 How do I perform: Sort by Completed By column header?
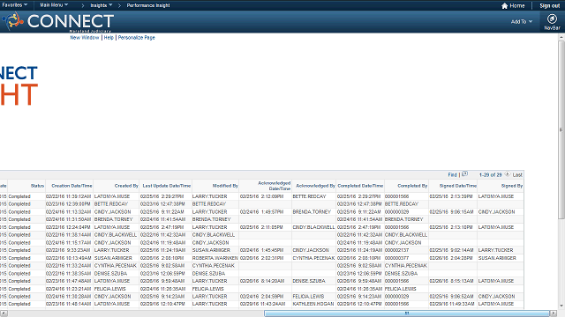pyautogui.click(x=412, y=186)
